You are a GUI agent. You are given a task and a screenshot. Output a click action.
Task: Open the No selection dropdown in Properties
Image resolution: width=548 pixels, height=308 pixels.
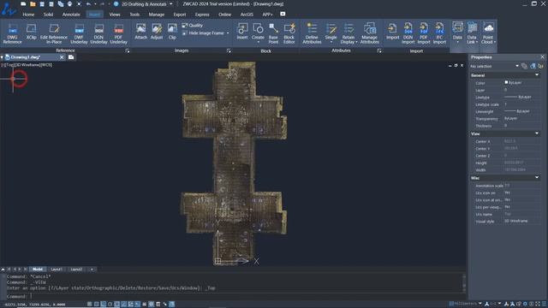pyautogui.click(x=517, y=66)
